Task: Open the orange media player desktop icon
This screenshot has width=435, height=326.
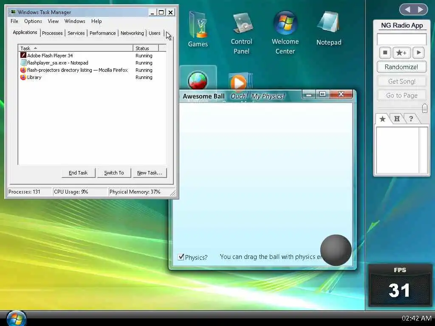Action: 240,81
